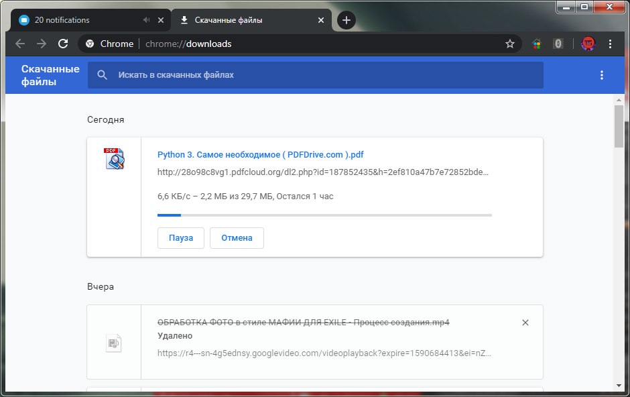Click the PDF file icon of Python 3 download
This screenshot has width=630, height=397.
tap(115, 158)
